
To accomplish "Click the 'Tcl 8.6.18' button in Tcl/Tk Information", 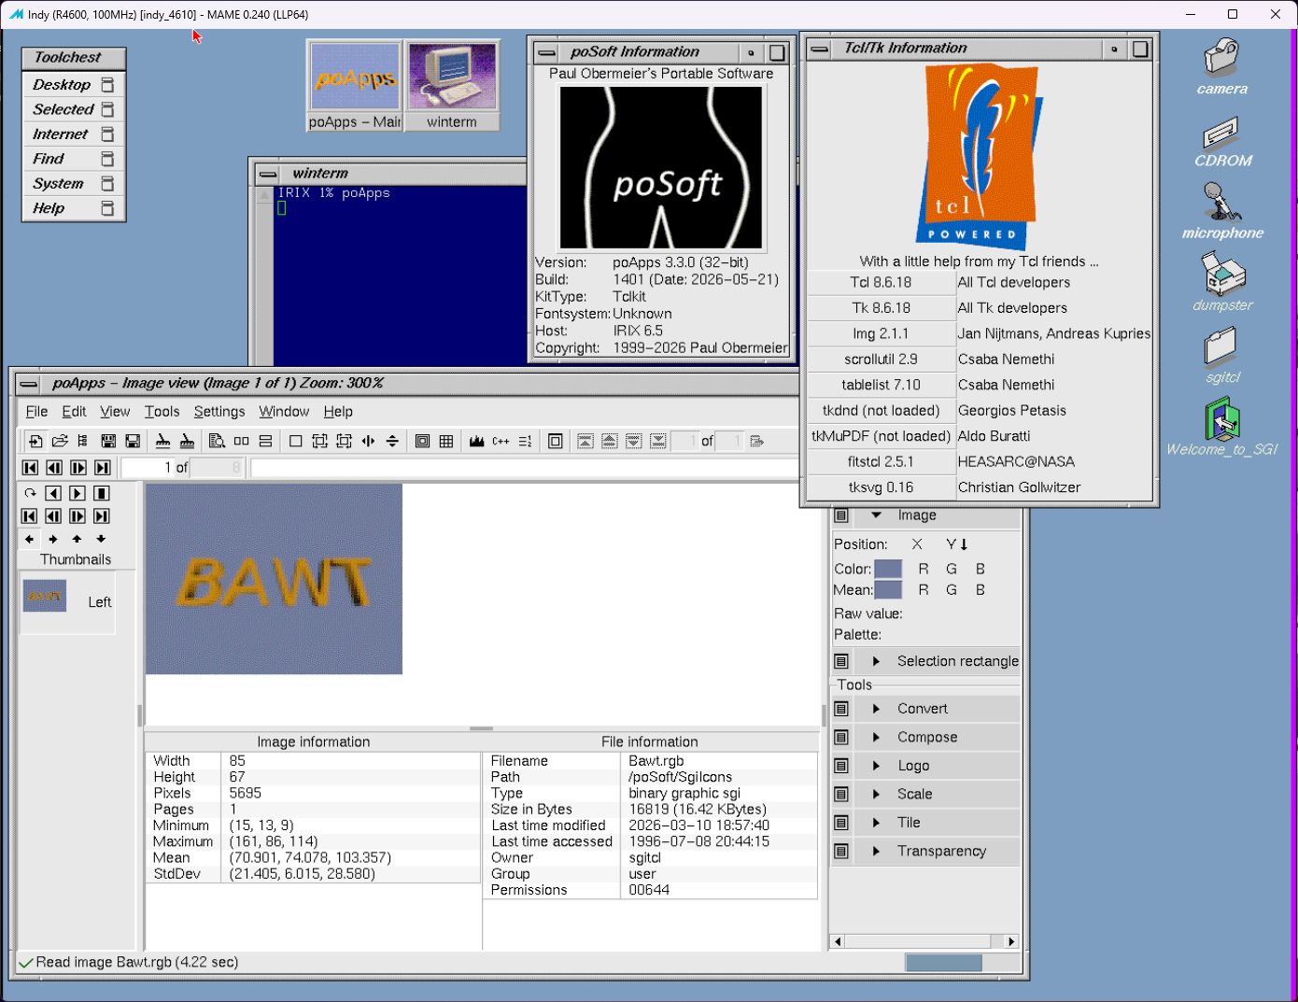I will click(x=881, y=283).
